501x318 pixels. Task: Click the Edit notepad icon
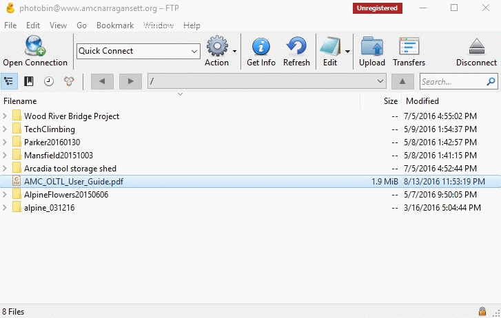pos(329,47)
